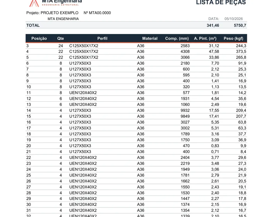Screen dimensions: 273x217
Task: Click paint area 0,83
Action: pos(215,146)
